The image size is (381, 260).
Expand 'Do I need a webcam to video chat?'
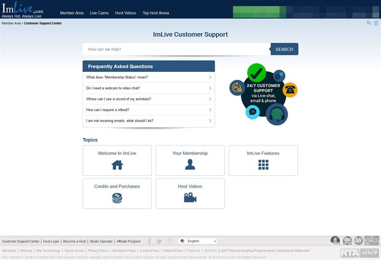(149, 88)
